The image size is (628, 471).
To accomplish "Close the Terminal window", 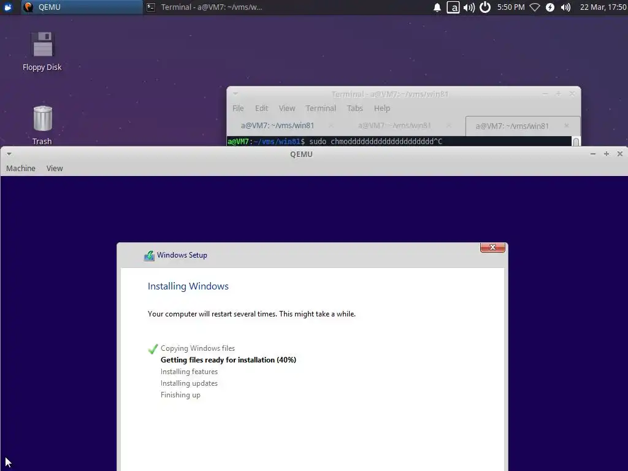I will click(x=572, y=94).
